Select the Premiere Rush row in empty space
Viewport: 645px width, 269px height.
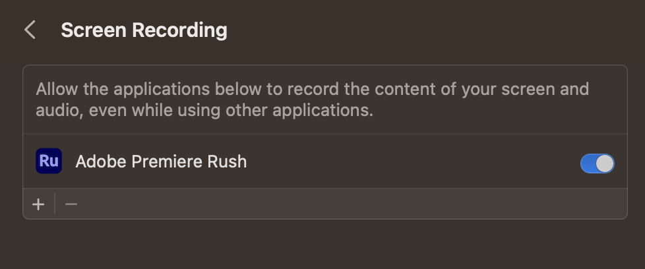pyautogui.click(x=412, y=162)
